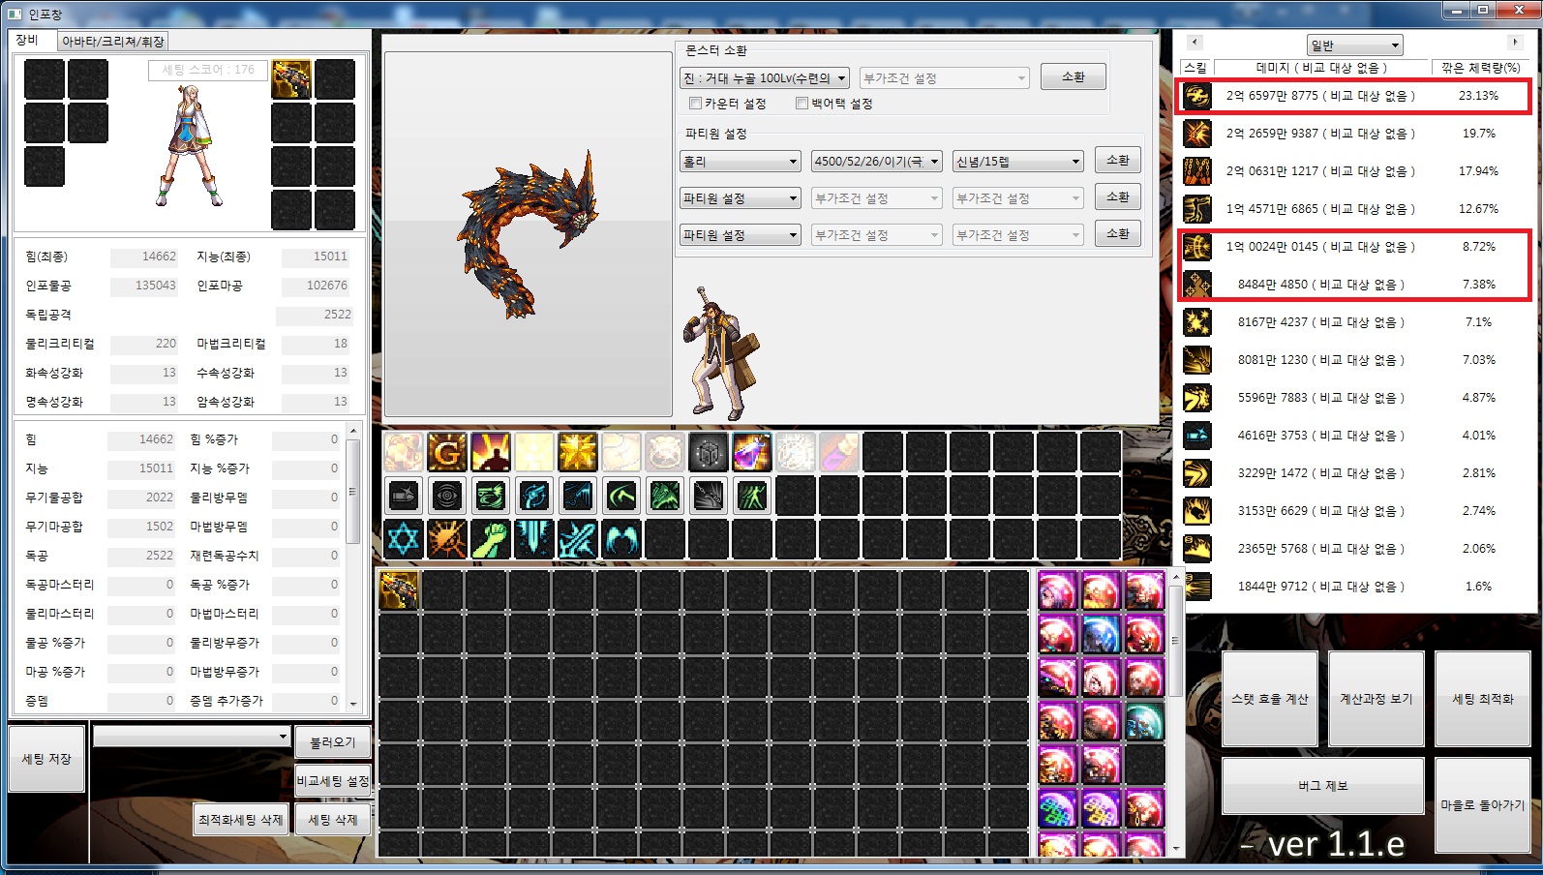Click skill icon for 19.7% damage row
1543x875 pixels.
coord(1197,134)
